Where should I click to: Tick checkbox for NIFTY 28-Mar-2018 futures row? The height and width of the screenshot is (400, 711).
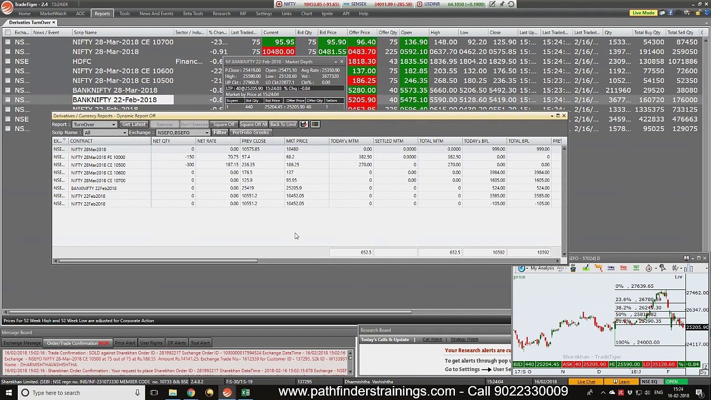[x=8, y=52]
